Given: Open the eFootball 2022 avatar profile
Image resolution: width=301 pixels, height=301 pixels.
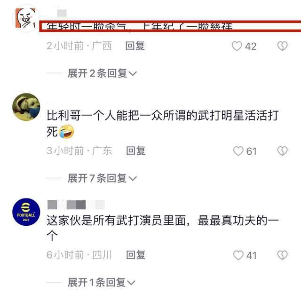Looking at the screenshot, I should coord(26,212).
